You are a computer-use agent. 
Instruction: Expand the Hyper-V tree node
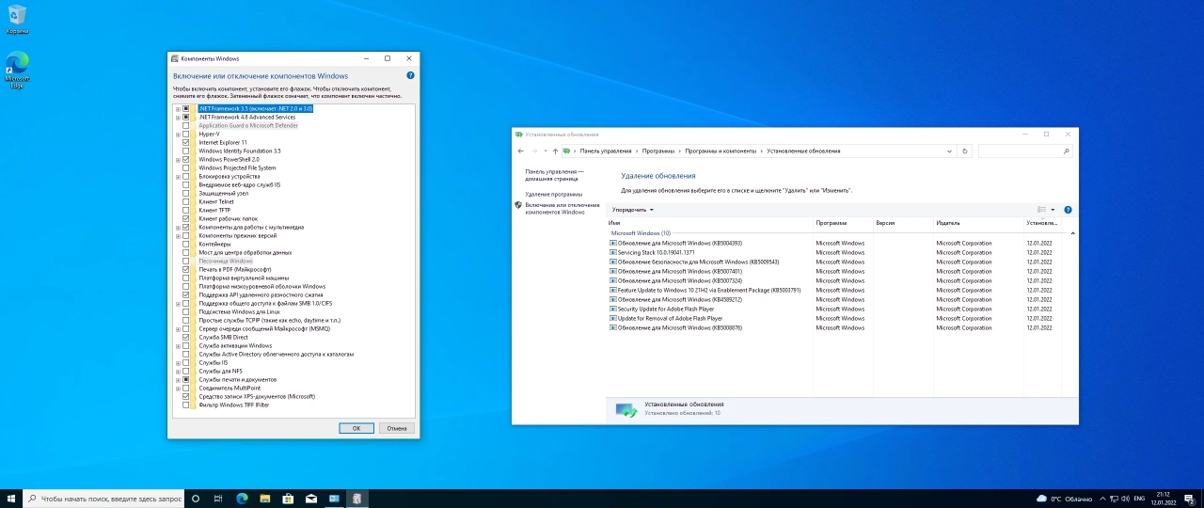click(177, 134)
